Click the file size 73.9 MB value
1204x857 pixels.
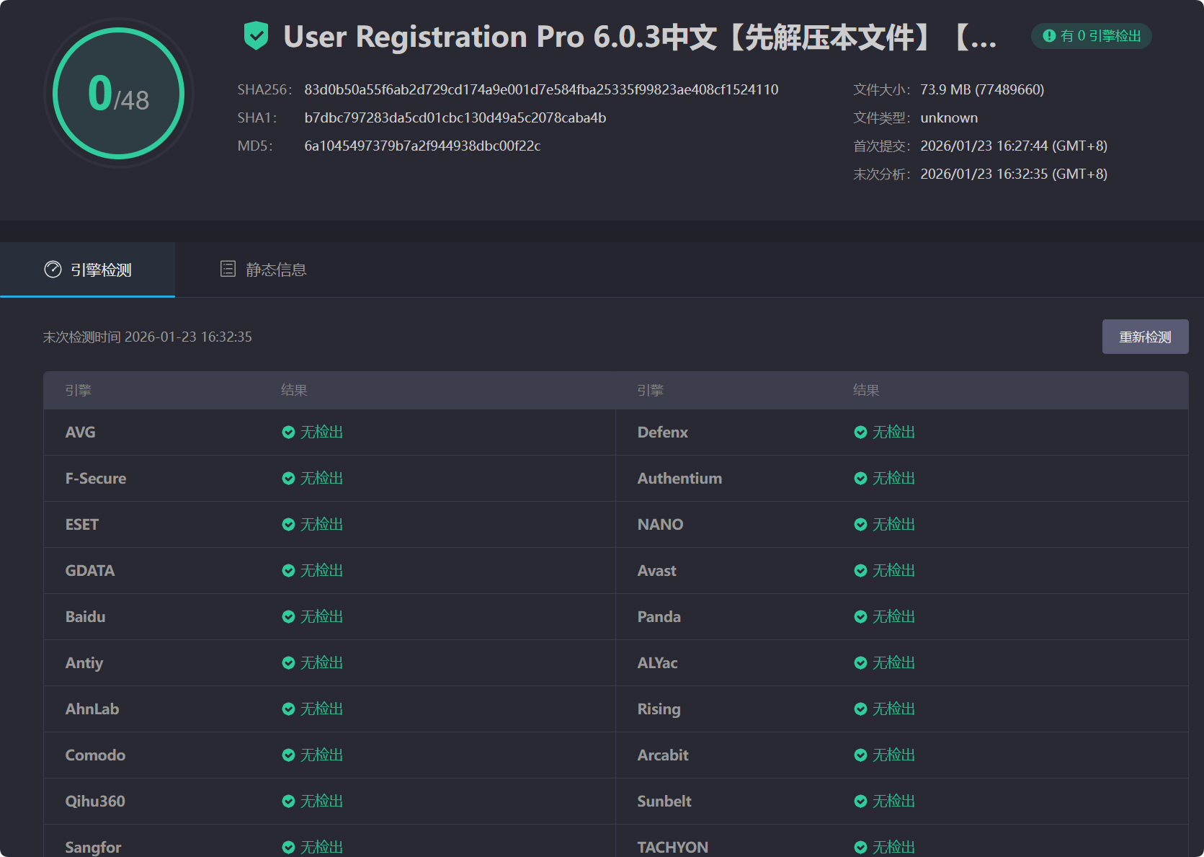pos(982,89)
